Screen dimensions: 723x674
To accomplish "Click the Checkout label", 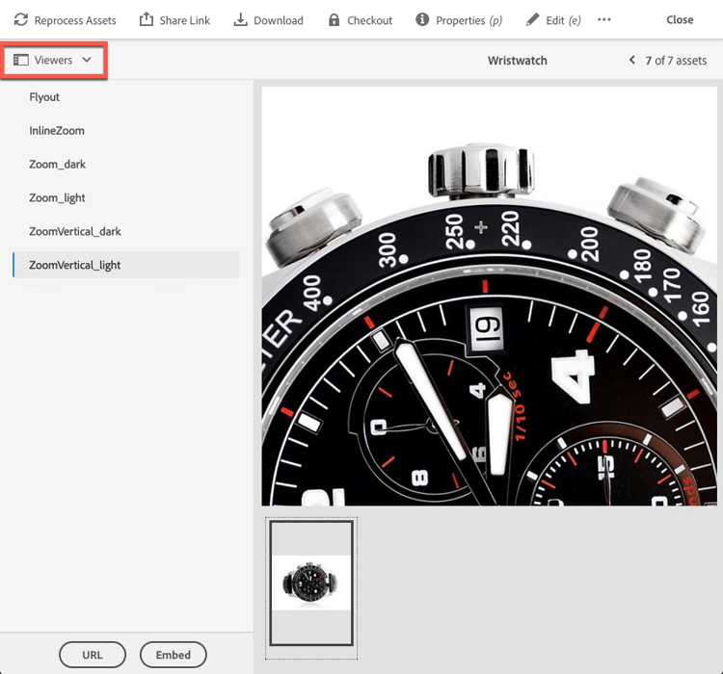I will 369,20.
